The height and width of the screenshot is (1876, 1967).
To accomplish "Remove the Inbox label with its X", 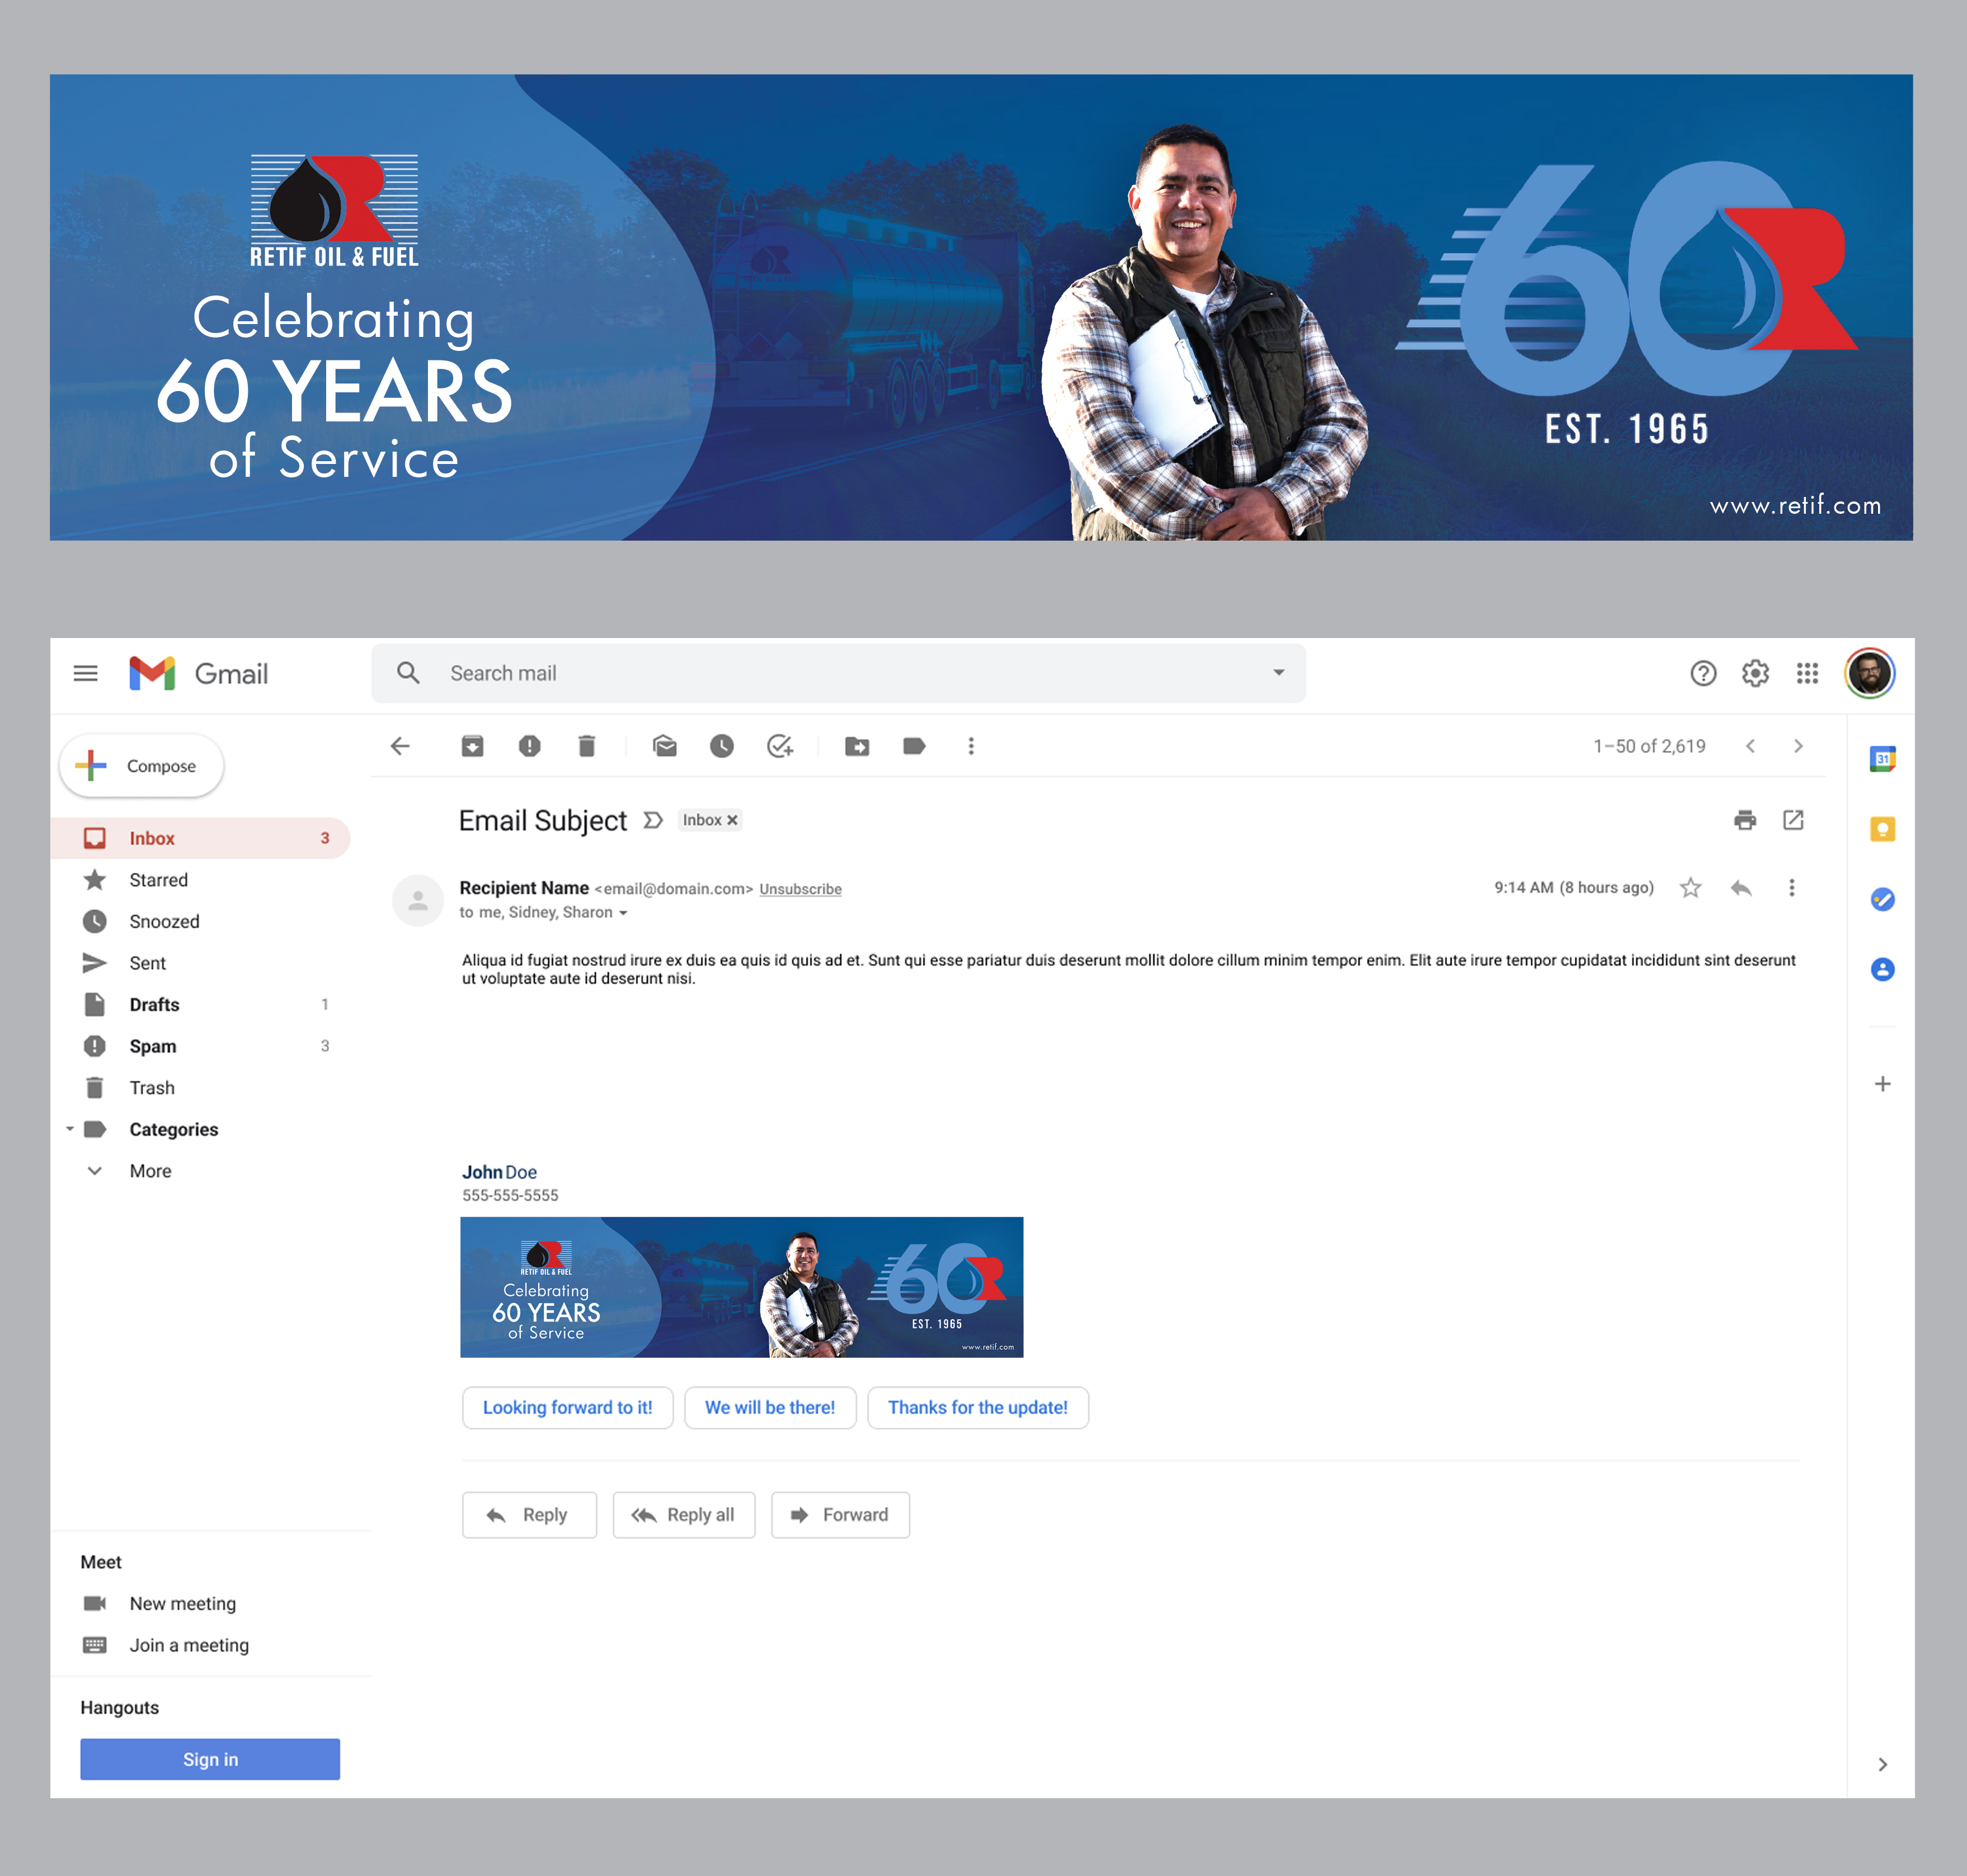I will coord(733,820).
